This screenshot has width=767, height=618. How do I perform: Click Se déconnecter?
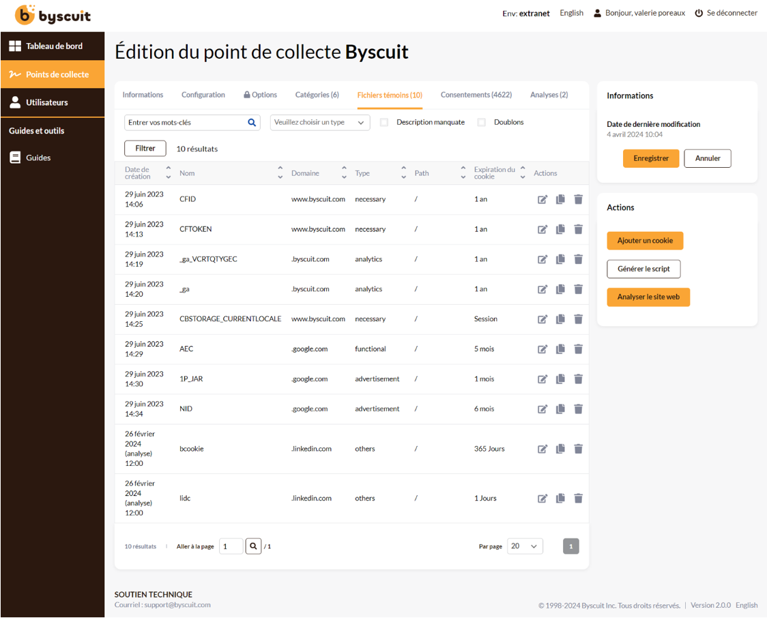(x=726, y=13)
